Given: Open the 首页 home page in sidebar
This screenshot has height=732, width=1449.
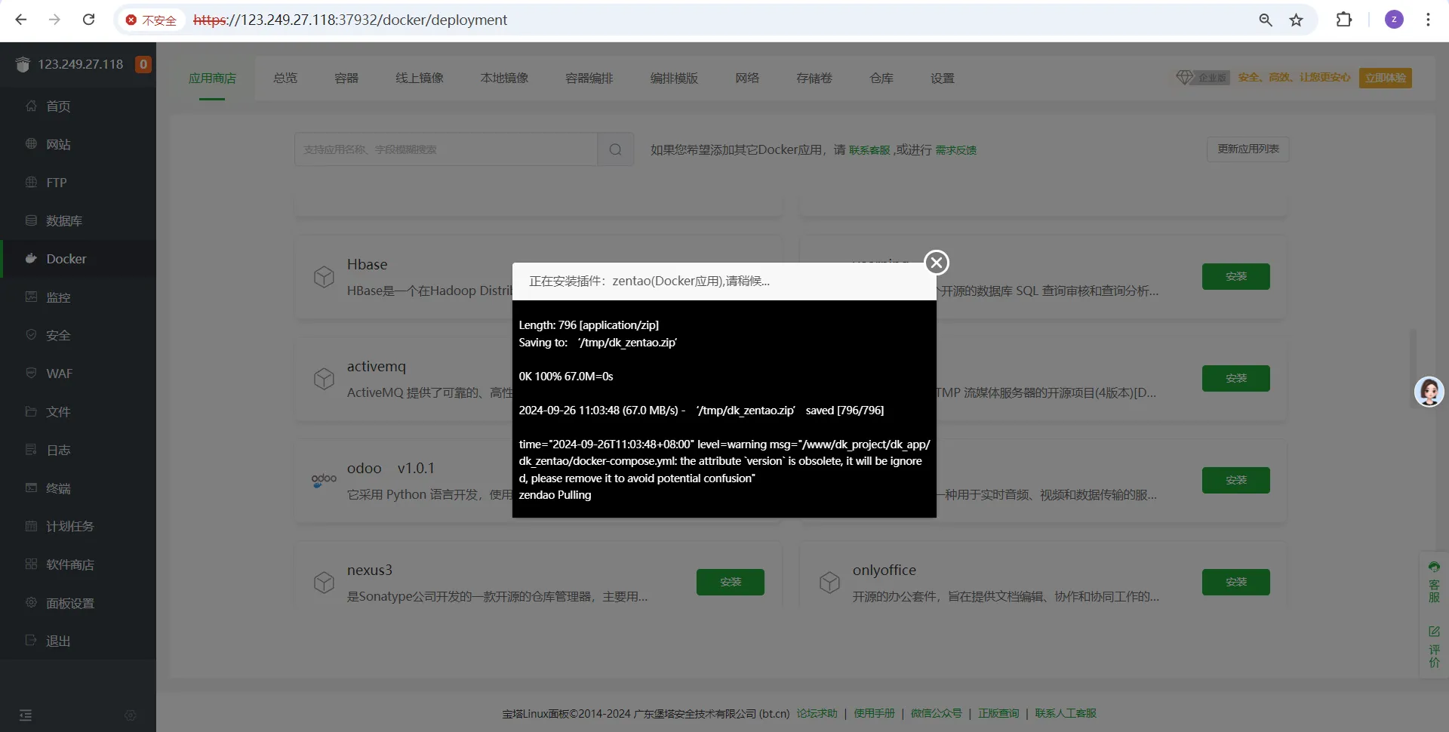Looking at the screenshot, I should click(78, 106).
